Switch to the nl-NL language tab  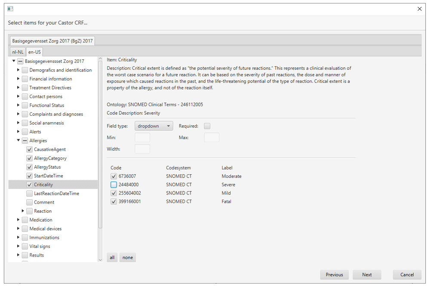(18, 52)
